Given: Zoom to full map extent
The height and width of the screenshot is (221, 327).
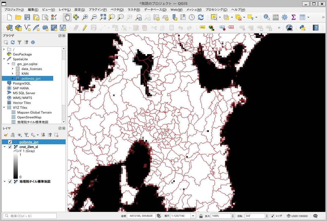Looking at the screenshot, I should 103,17.
